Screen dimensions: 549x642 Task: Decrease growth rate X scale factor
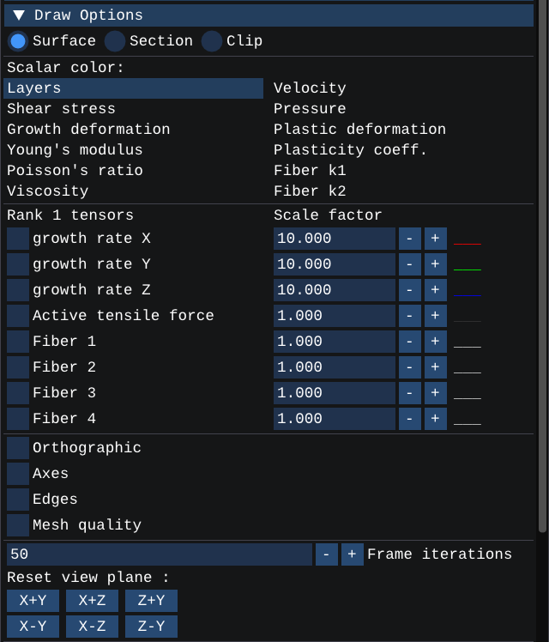click(410, 239)
